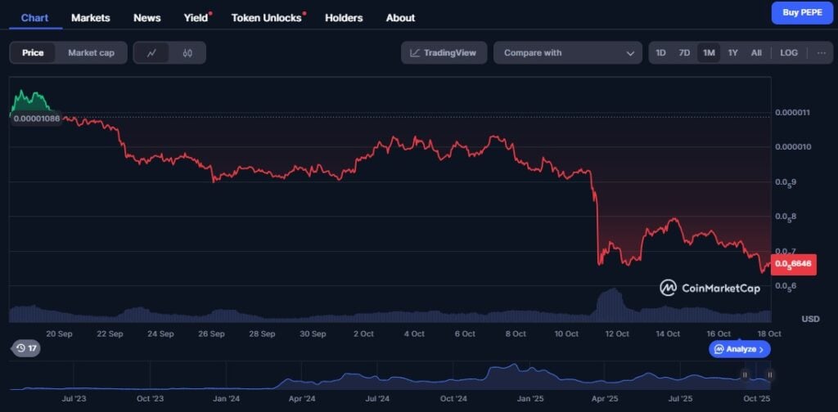This screenshot has width=838, height=412.
Task: Open the Token Unlocks tab
Action: click(x=267, y=17)
